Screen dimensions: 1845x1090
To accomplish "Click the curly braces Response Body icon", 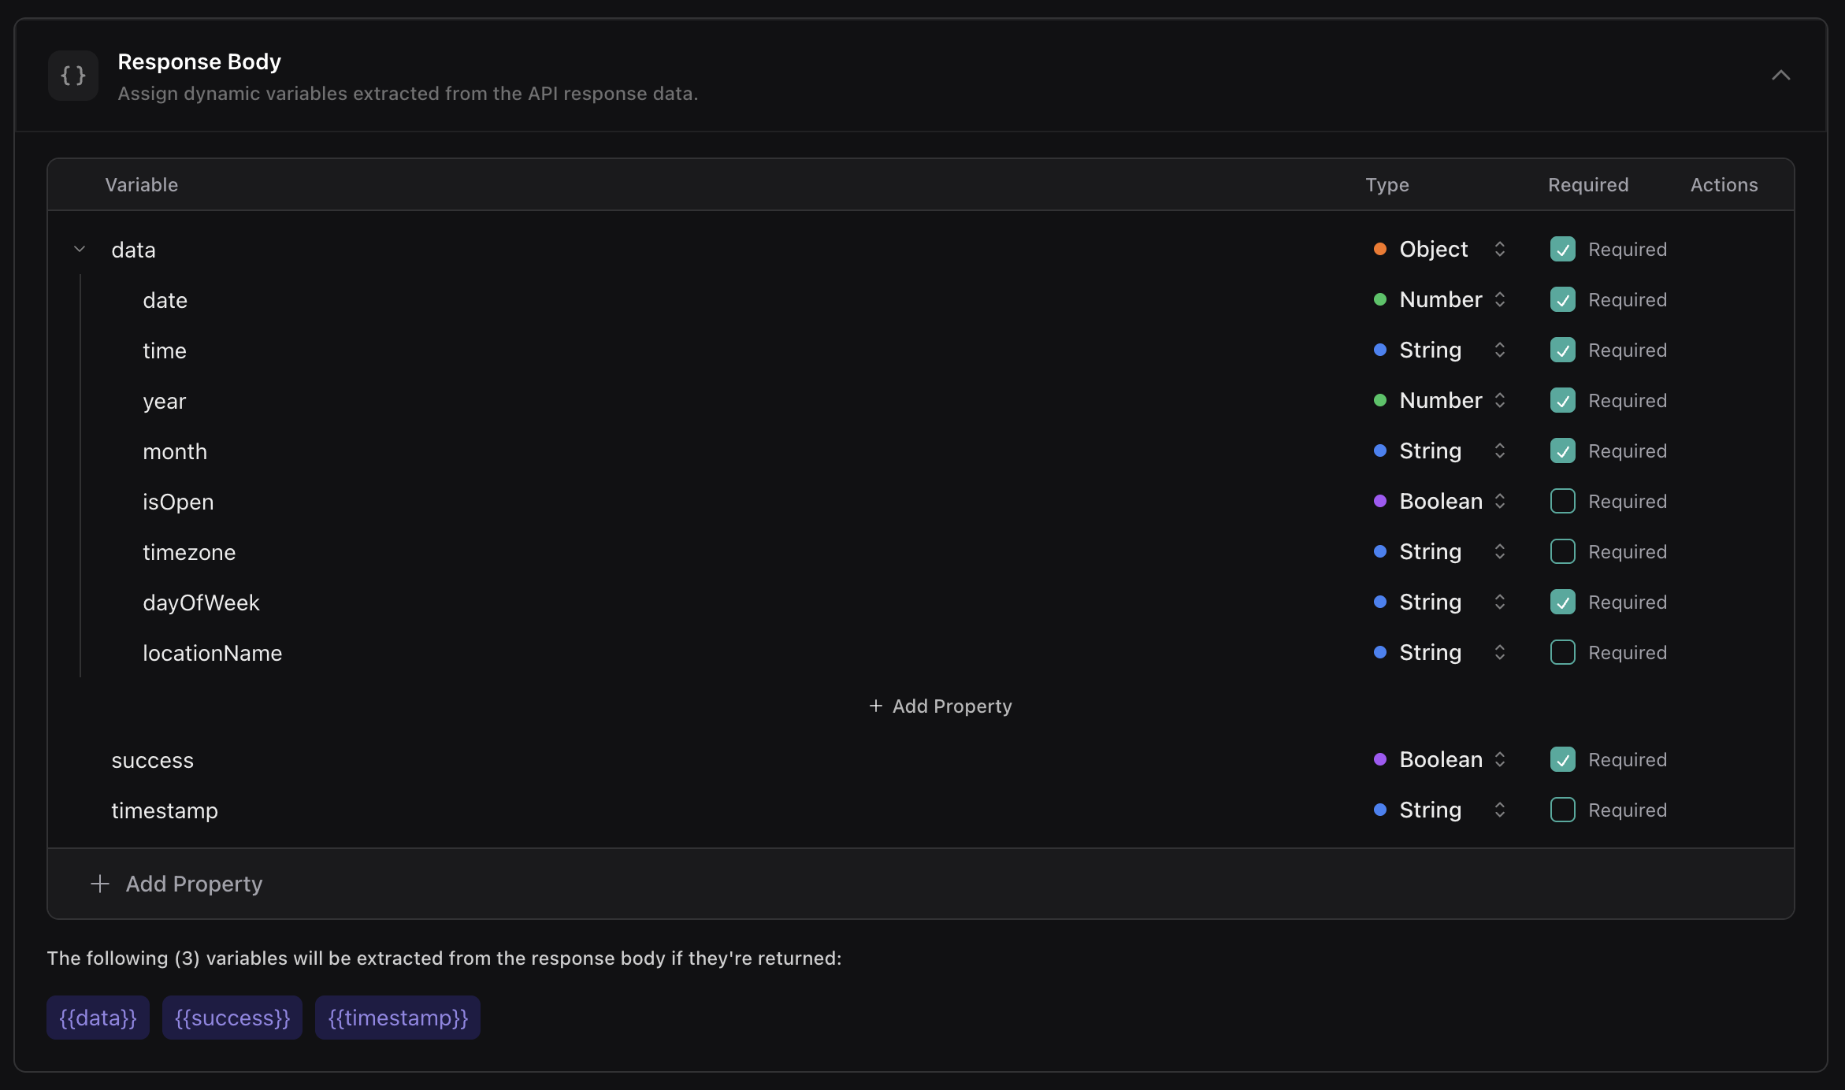I will (73, 76).
